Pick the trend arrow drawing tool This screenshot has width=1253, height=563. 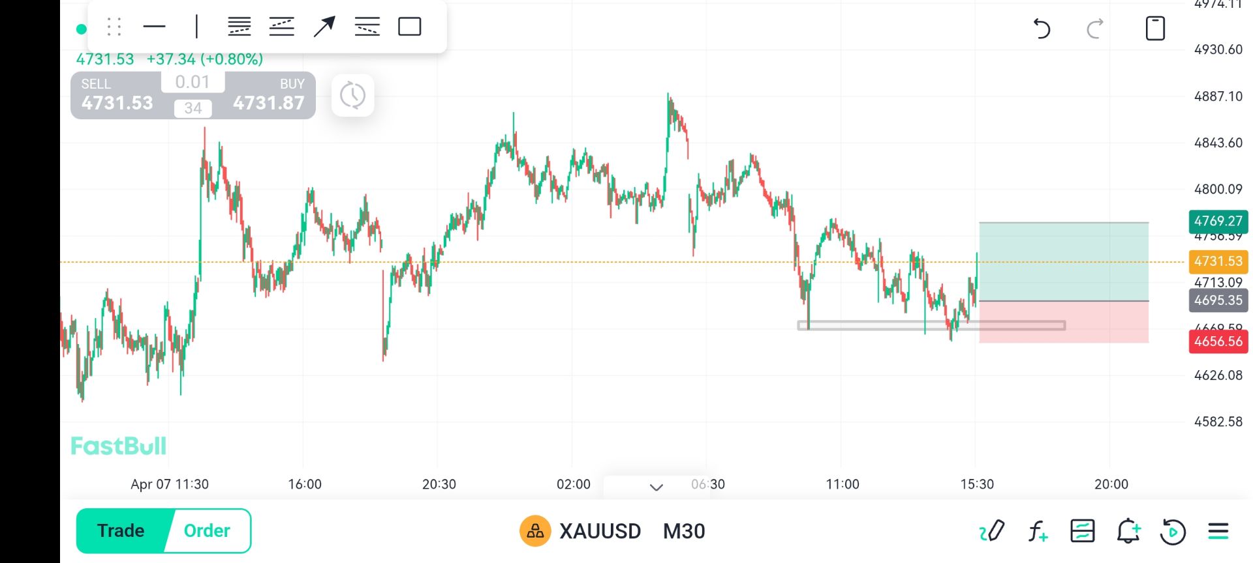tap(324, 27)
